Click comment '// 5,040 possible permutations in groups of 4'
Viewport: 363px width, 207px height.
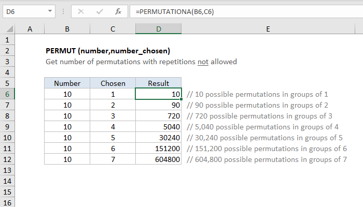click(x=262, y=127)
